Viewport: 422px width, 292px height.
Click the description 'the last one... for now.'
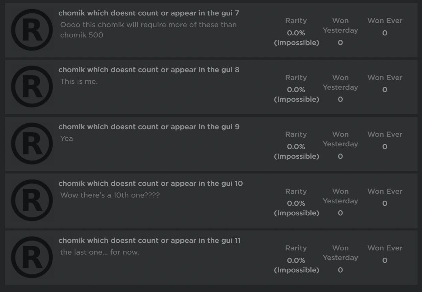[x=99, y=252]
